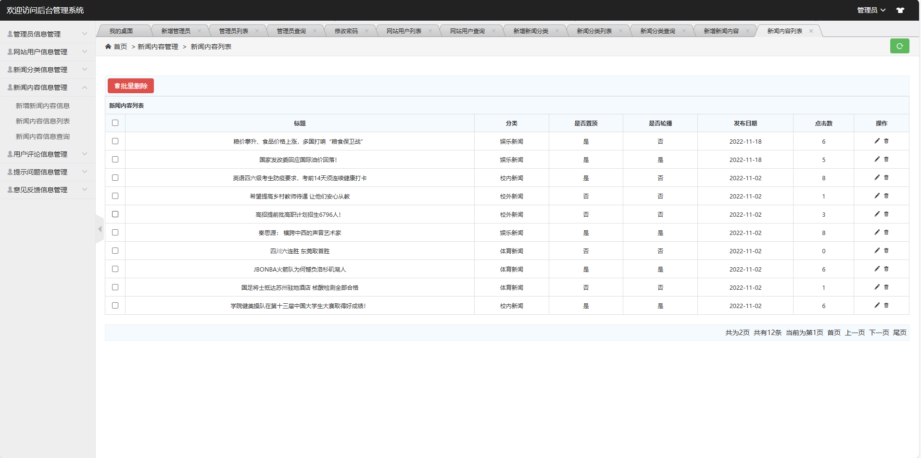
Task: Edit the 国家发改委回应国际油价回落 row
Action: [877, 159]
